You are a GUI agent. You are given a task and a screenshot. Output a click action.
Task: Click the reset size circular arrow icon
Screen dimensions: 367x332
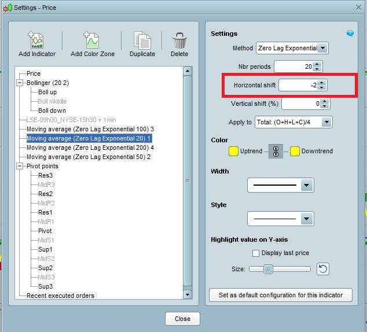(323, 269)
